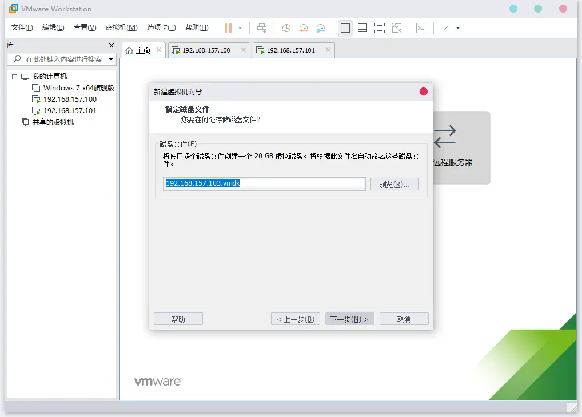
Task: Click the VM icon beside Windows 7 x64旗舰版
Action: [36, 88]
